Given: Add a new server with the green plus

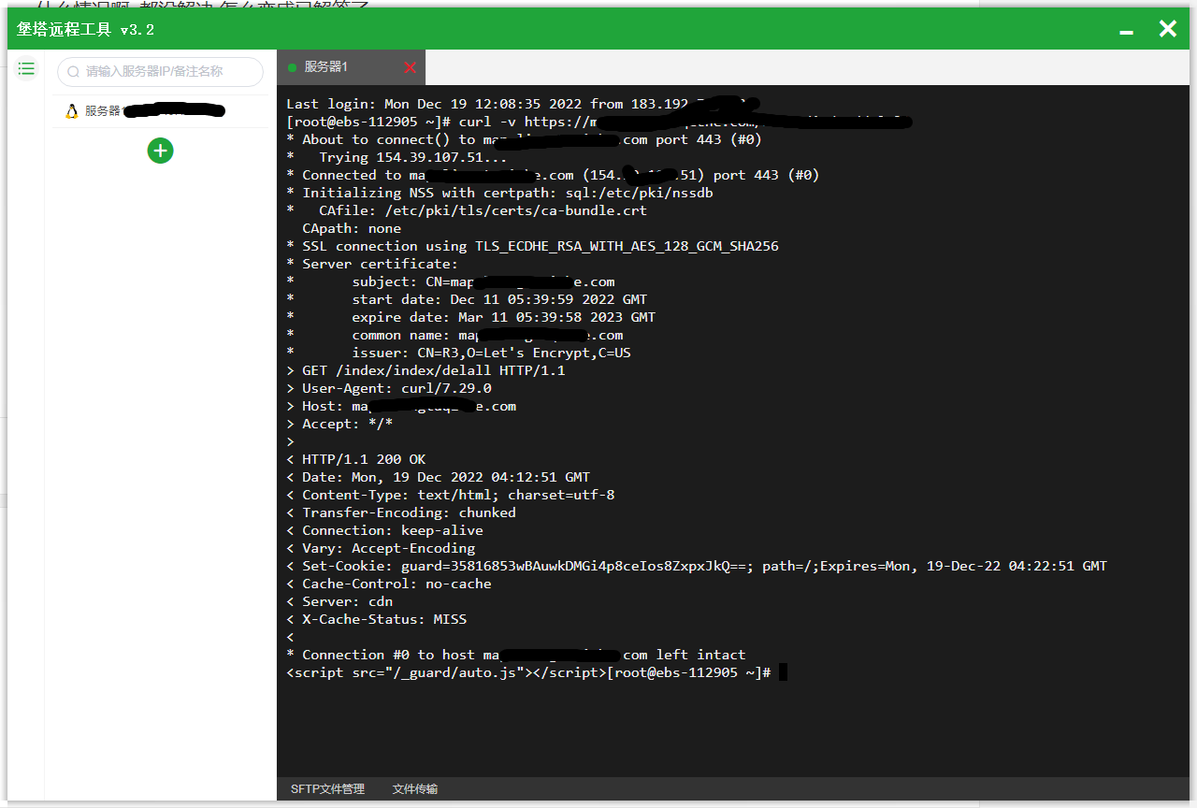Looking at the screenshot, I should point(160,151).
